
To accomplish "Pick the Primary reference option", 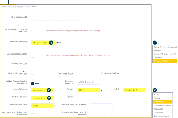I will pos(157,98).
